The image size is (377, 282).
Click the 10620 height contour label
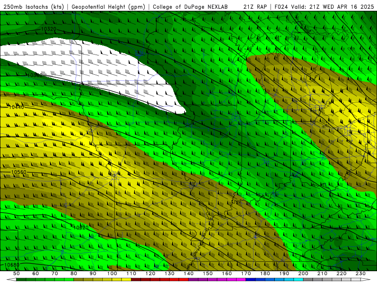click(x=81, y=227)
